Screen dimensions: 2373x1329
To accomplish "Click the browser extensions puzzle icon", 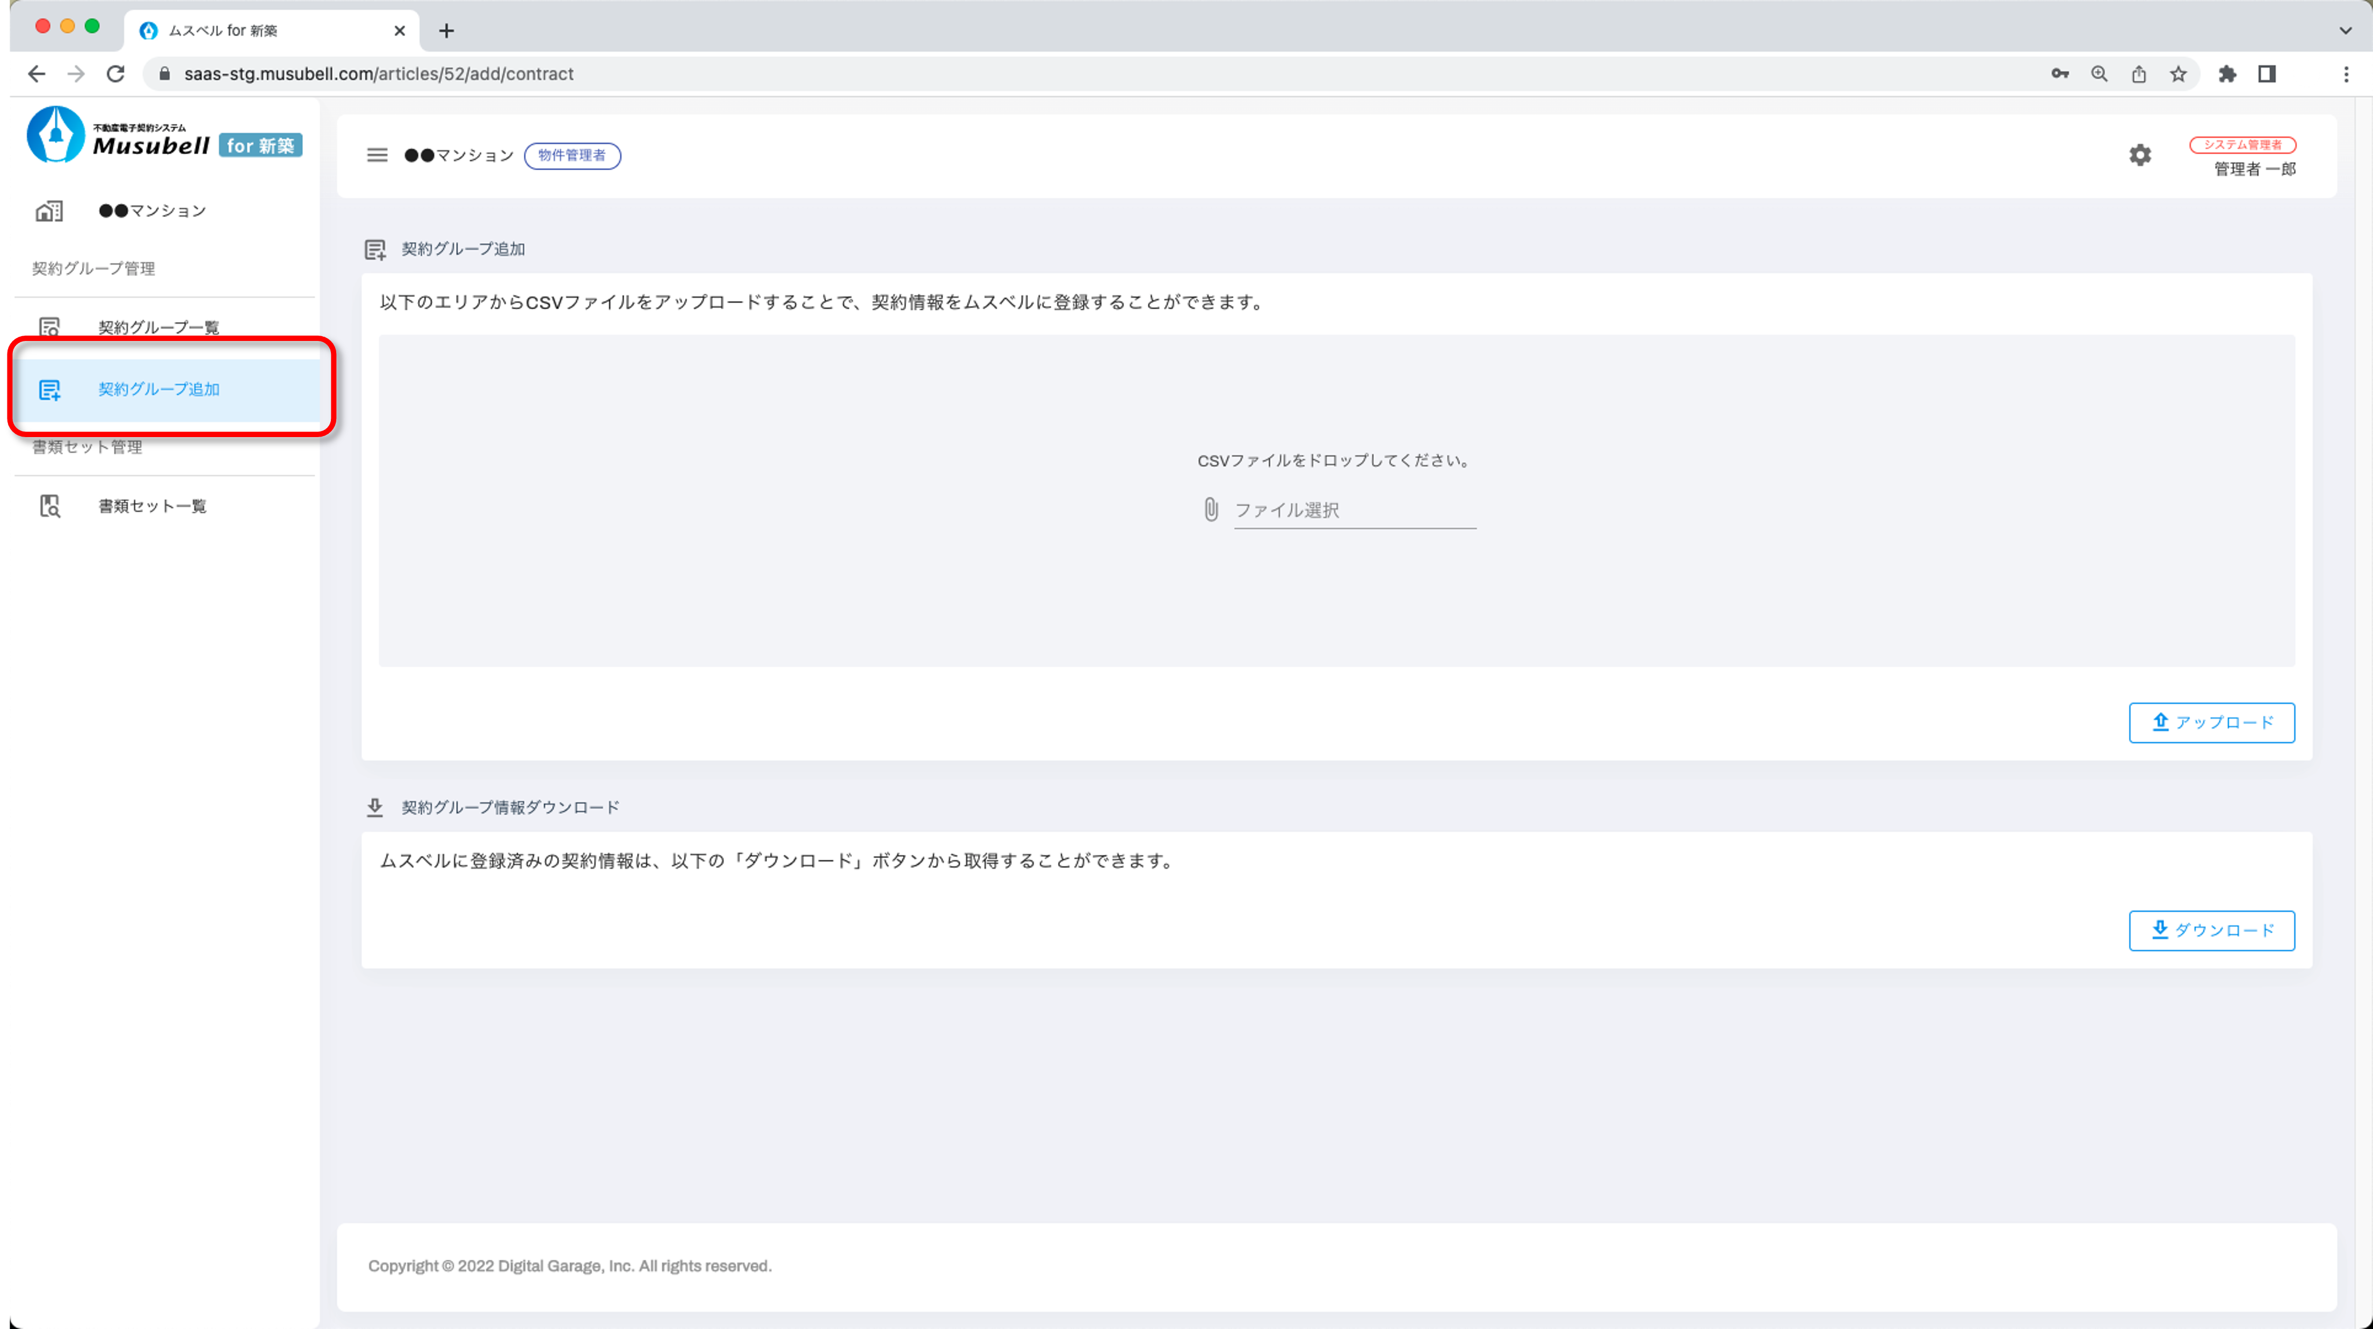I will [x=2226, y=74].
